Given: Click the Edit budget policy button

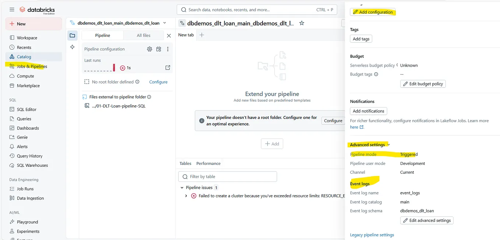Looking at the screenshot, I should (423, 84).
